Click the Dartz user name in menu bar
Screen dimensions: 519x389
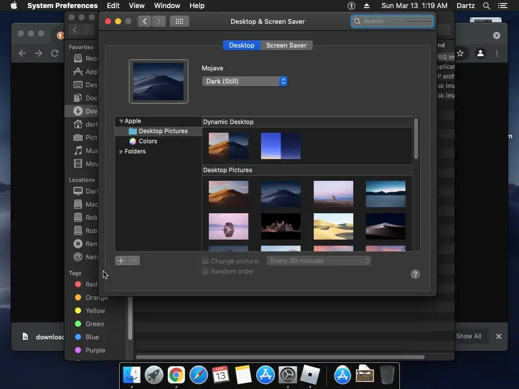tap(466, 6)
